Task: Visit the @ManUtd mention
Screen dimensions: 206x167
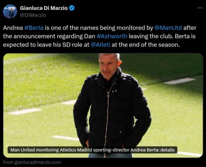Action: pyautogui.click(x=168, y=28)
